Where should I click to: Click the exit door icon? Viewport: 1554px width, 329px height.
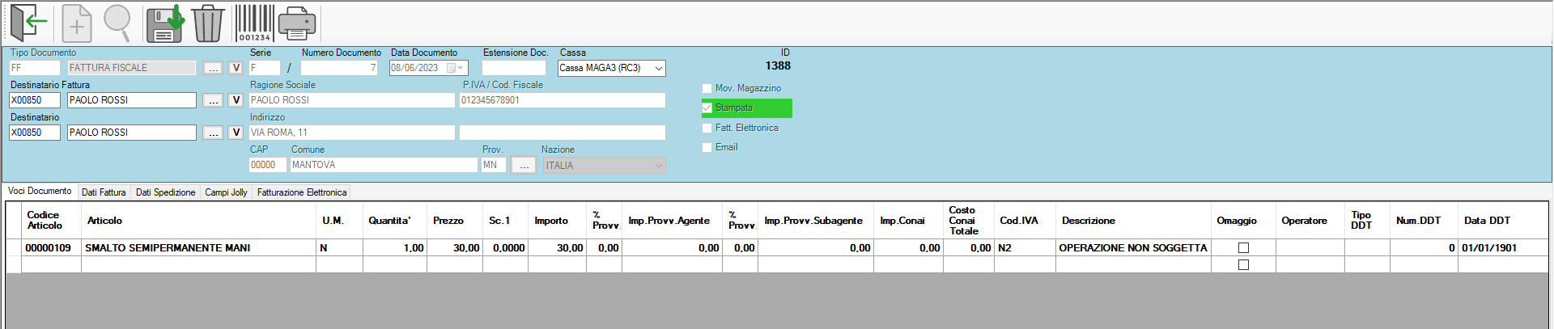(x=28, y=23)
